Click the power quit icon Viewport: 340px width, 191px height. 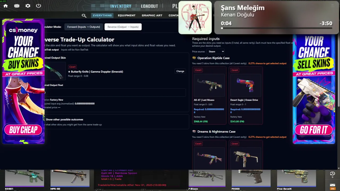pyautogui.click(x=39, y=6)
